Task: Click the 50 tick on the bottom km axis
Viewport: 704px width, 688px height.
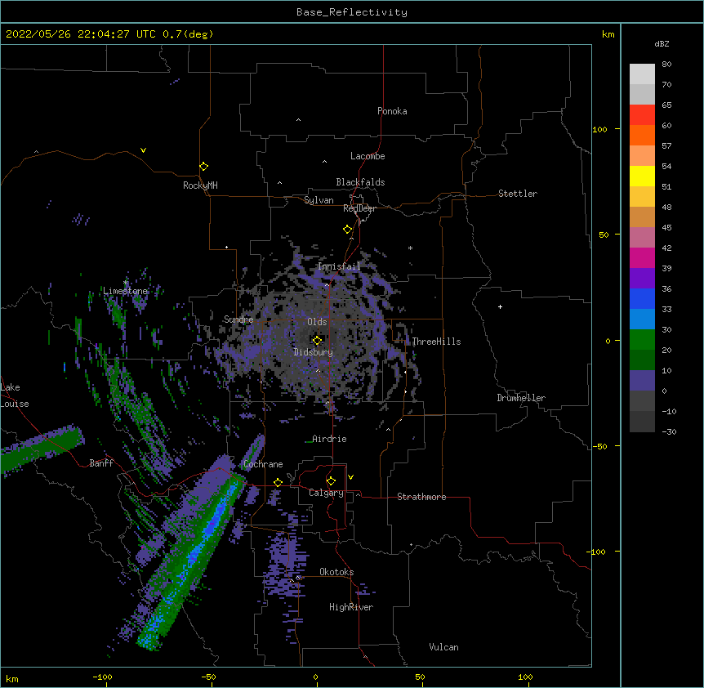Action: point(420,677)
